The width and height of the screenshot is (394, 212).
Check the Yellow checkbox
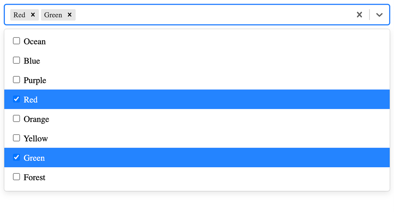click(x=16, y=138)
